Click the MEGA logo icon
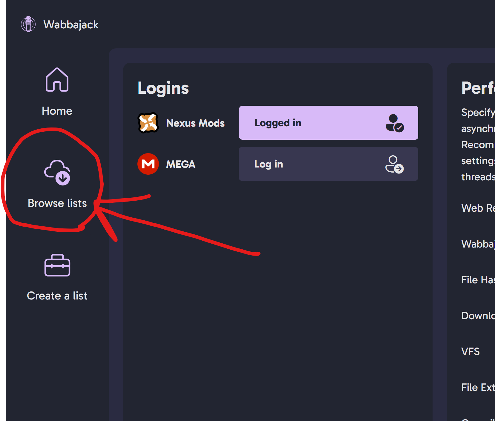495x421 pixels. [148, 164]
